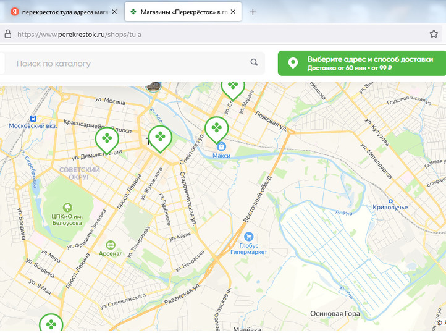Click the Макси map label
Screen dimensions: 446x333
pyautogui.click(x=221, y=156)
